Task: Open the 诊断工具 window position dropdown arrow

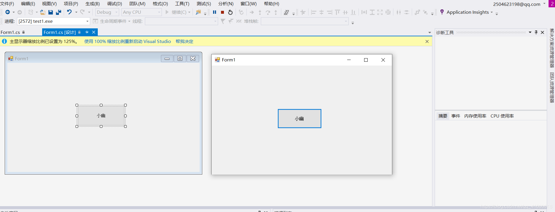Action: (530, 32)
